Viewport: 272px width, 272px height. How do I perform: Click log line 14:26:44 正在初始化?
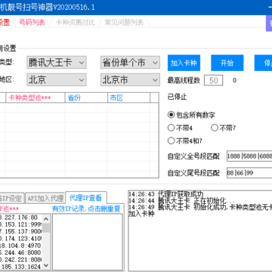pyautogui.click(x=181, y=201)
